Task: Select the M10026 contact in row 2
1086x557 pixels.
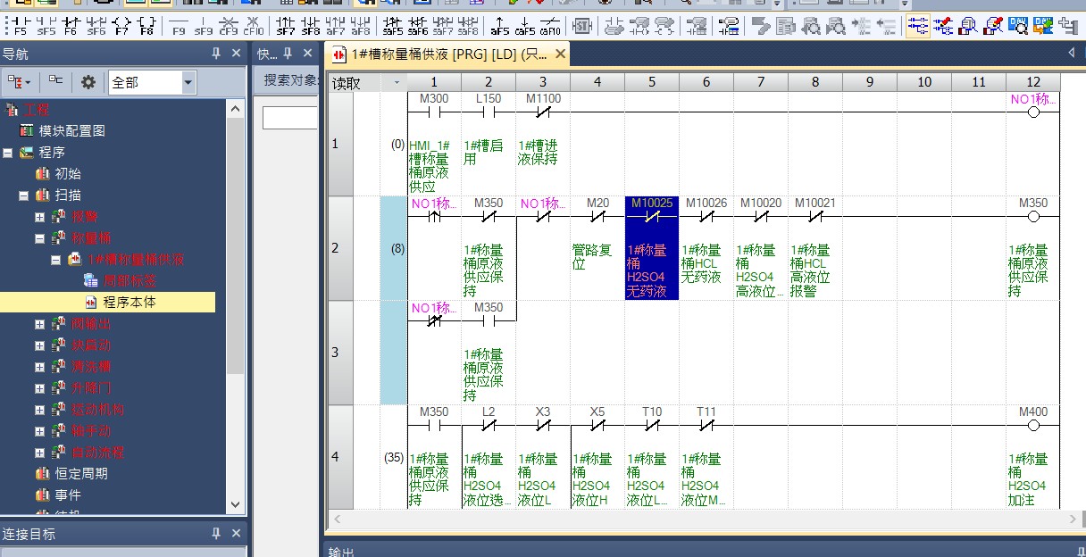Action: pyautogui.click(x=706, y=216)
